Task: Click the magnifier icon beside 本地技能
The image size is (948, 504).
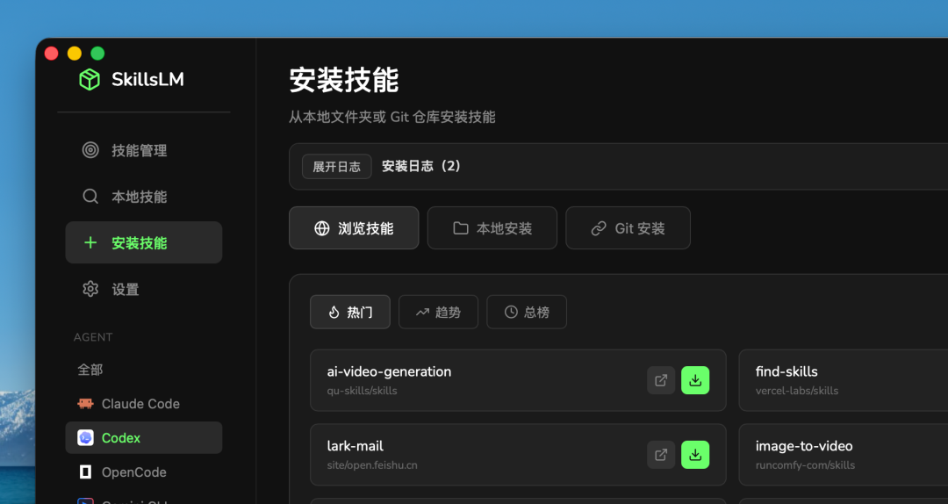Action: 90,197
